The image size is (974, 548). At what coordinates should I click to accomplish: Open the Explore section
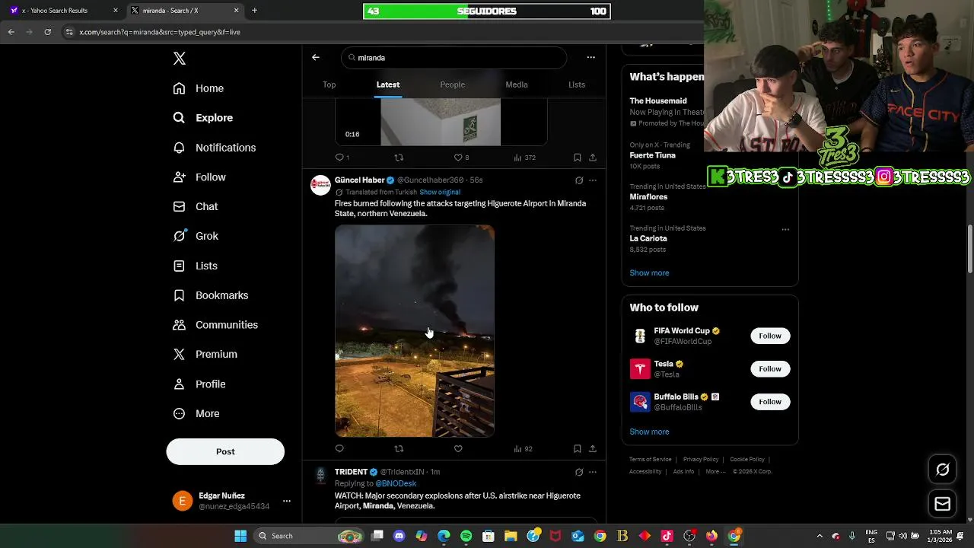click(202, 118)
